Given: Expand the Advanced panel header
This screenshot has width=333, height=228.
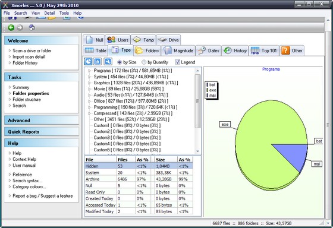Looking at the screenshot, I should coord(42,121).
